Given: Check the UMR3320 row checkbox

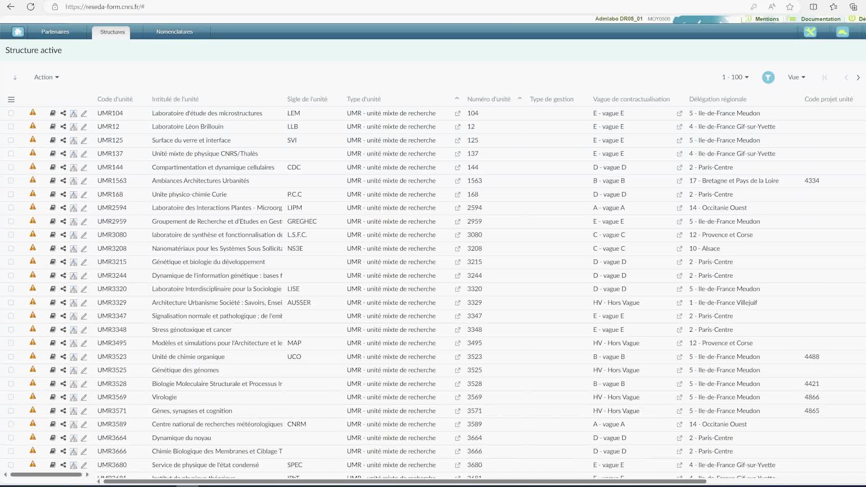Looking at the screenshot, I should click(11, 289).
